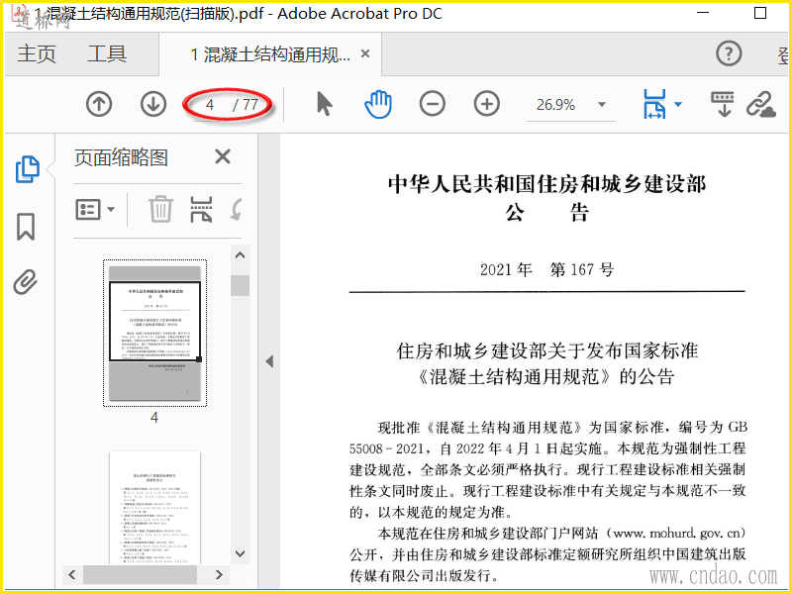This screenshot has height=594, width=792.
Task: Click the thumbnail panel horizontal scrollbar thumb
Action: click(x=140, y=575)
